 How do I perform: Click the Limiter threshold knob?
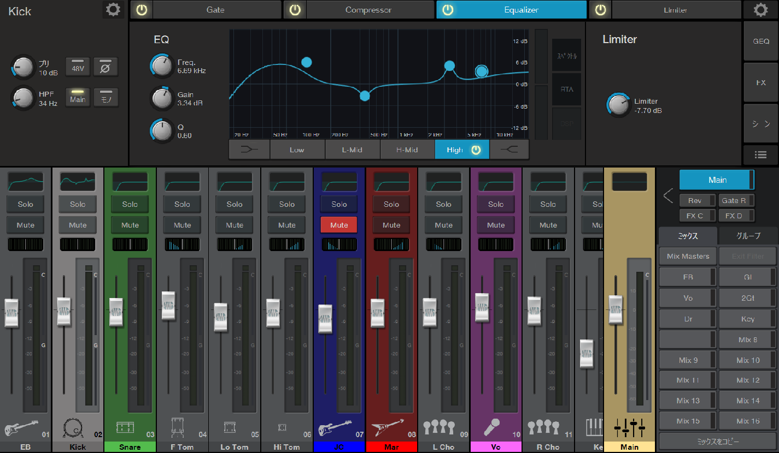point(618,105)
